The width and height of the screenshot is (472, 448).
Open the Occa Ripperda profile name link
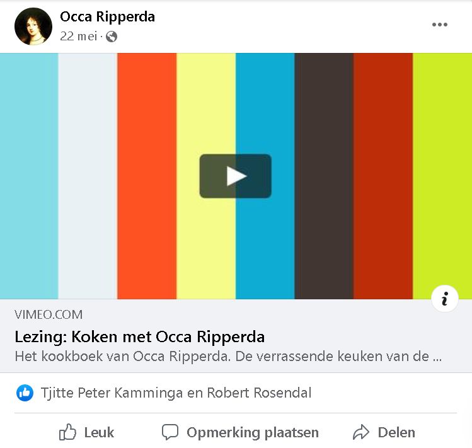coord(108,16)
